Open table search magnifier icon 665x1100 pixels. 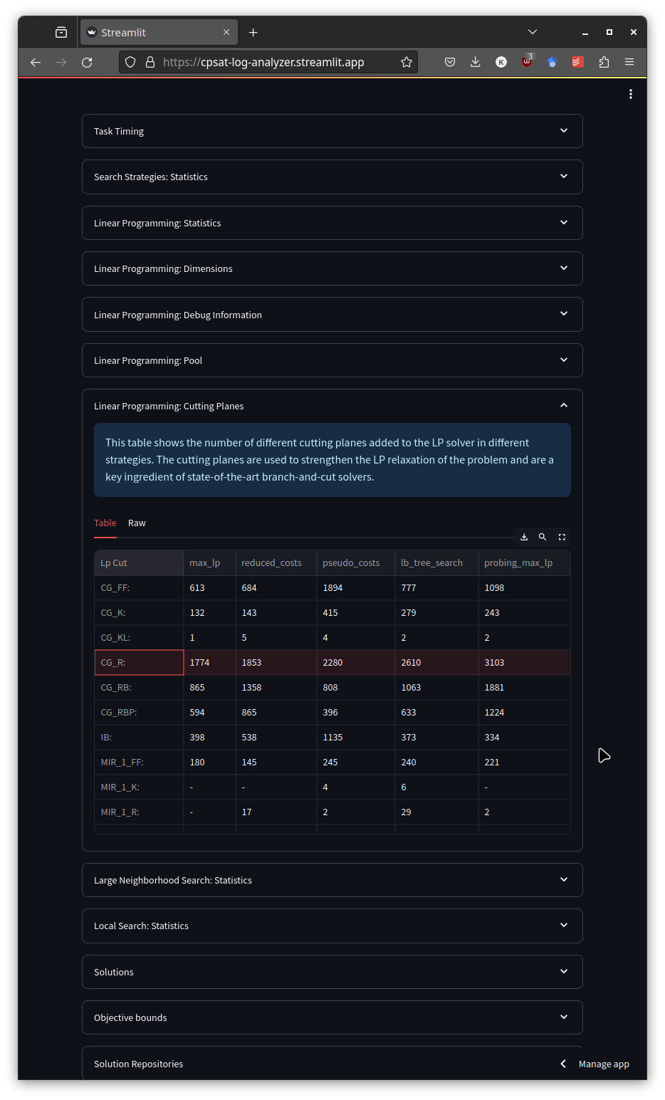(543, 537)
